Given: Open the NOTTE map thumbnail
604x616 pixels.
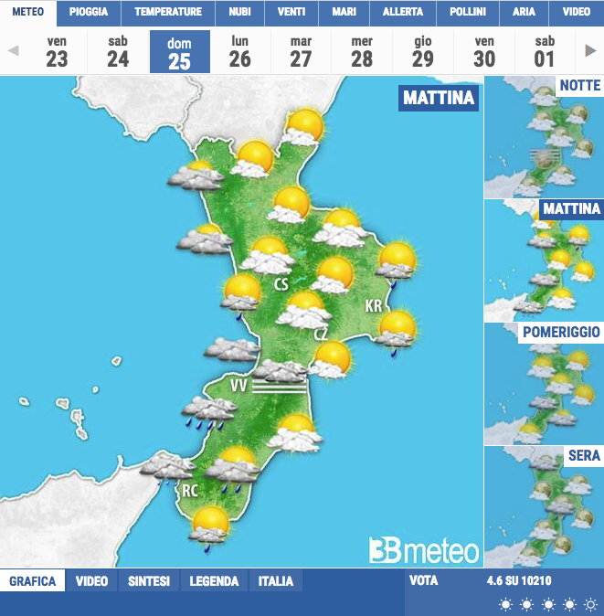Looking at the screenshot, I should click(544, 137).
